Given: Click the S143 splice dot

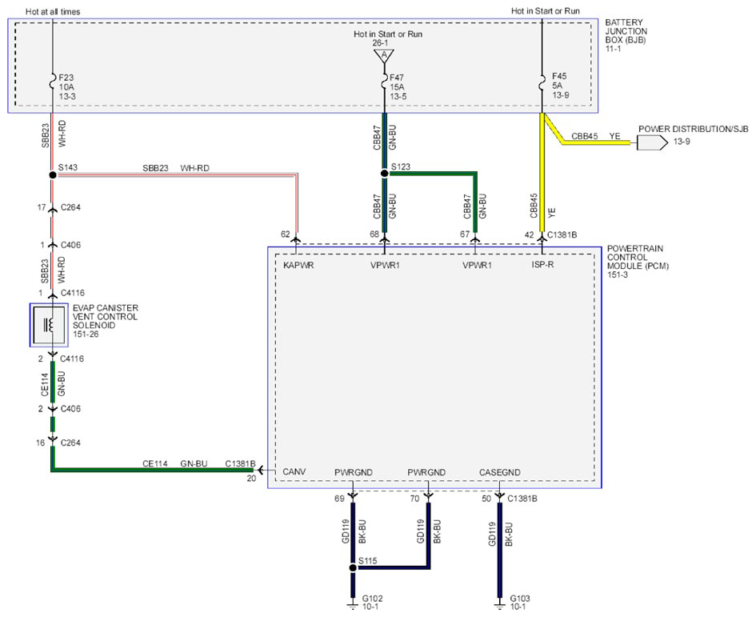Looking at the screenshot, I should pos(53,174).
